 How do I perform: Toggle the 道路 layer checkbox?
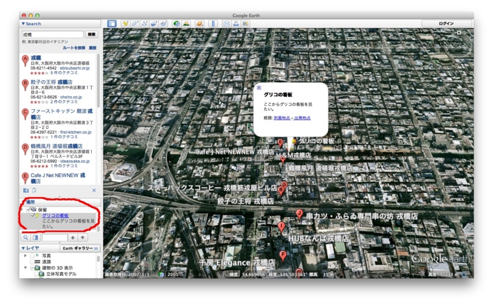pyautogui.click(x=32, y=262)
